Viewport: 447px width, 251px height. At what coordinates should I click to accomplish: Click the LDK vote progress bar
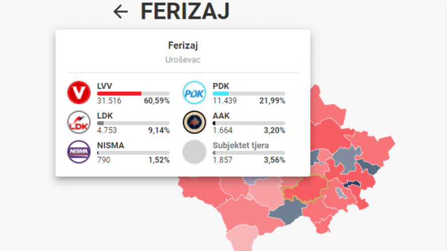[x=133, y=123]
